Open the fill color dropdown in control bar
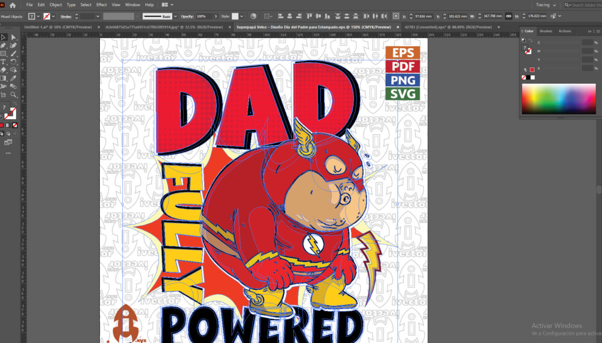This screenshot has height=343, width=602. coord(37,16)
